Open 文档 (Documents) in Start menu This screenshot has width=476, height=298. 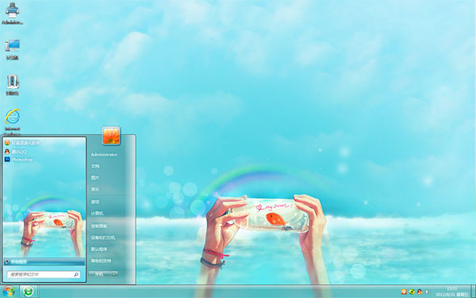[x=95, y=166]
